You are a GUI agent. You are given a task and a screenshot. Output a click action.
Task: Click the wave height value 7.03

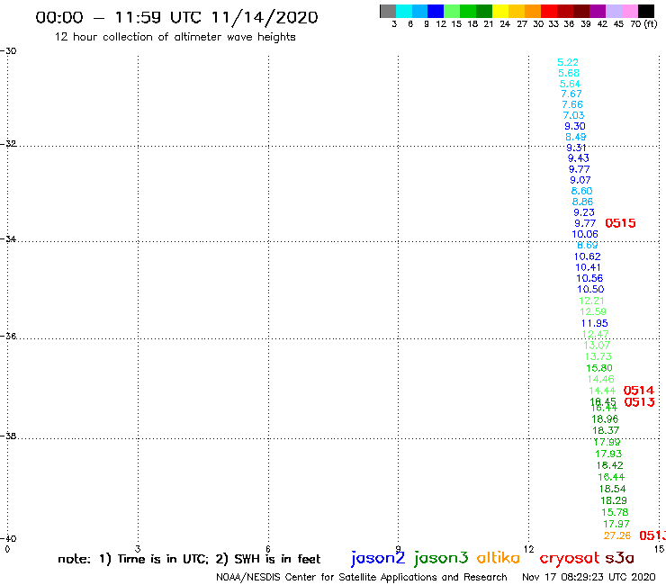tap(574, 115)
